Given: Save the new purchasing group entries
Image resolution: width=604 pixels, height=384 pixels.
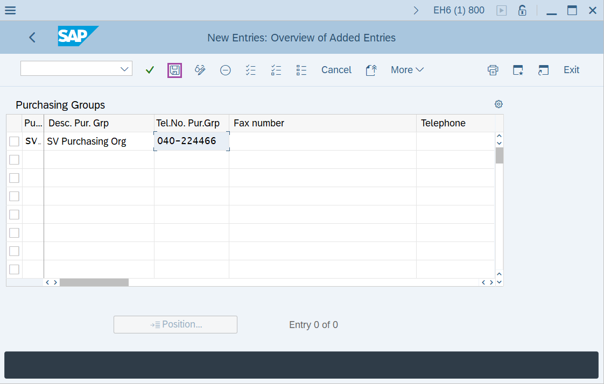Looking at the screenshot, I should tap(174, 70).
